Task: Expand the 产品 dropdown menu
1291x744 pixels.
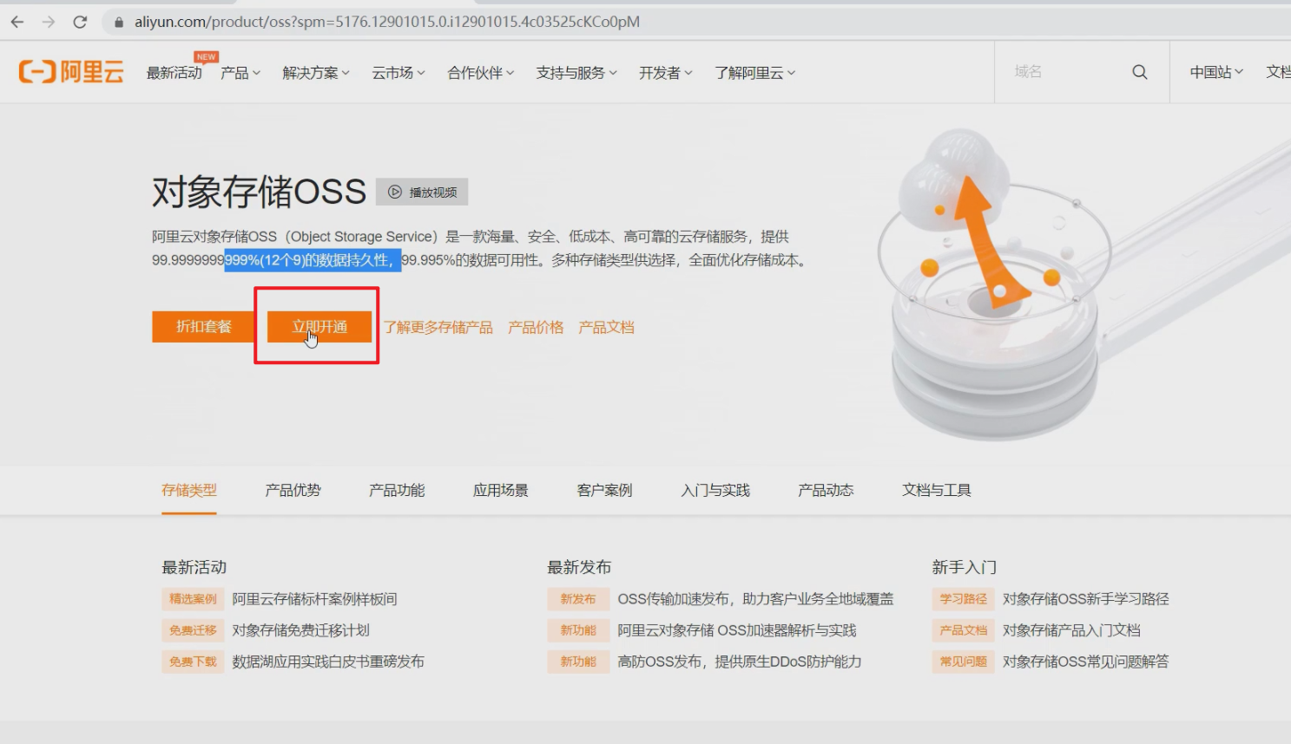Action: click(x=240, y=73)
